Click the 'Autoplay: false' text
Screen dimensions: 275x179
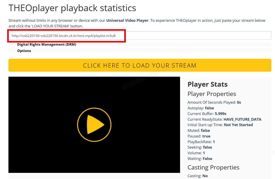pyautogui.click(x=201, y=108)
